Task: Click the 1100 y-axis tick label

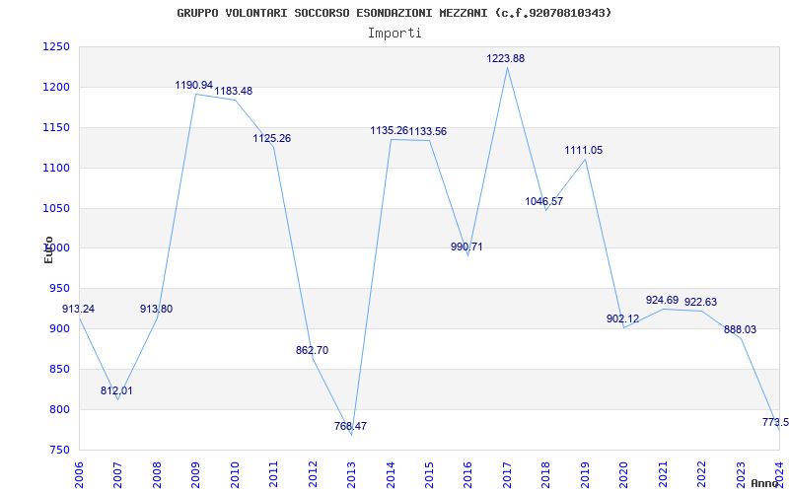Action: [x=55, y=168]
